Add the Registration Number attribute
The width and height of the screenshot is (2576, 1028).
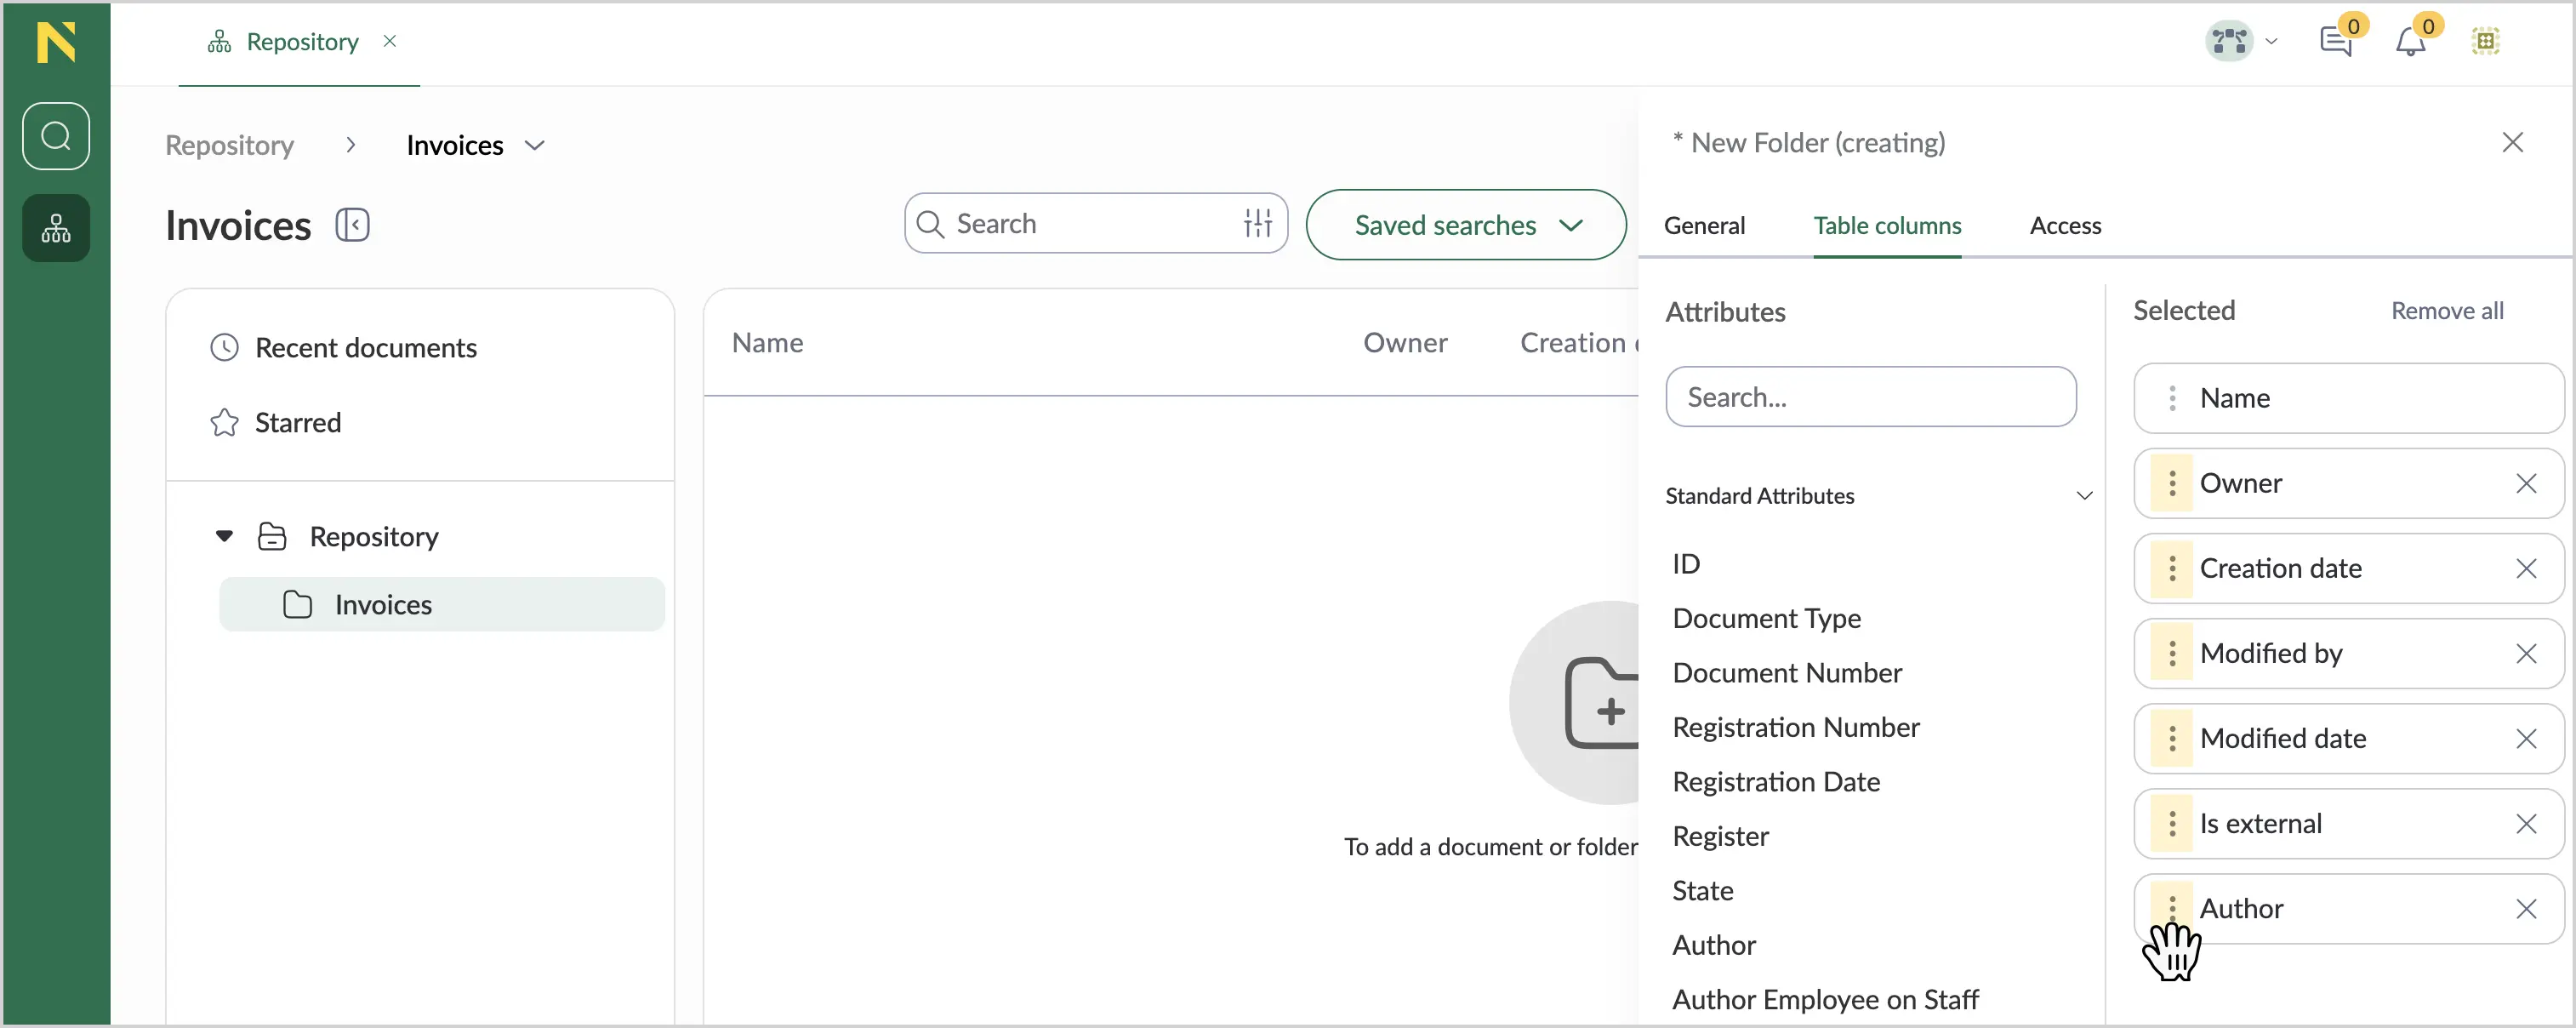(1796, 727)
